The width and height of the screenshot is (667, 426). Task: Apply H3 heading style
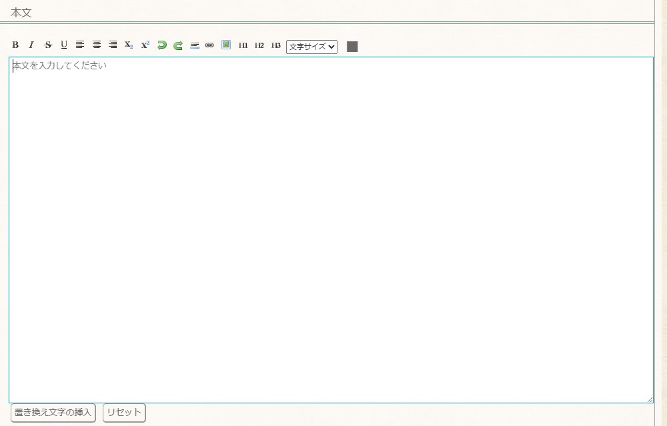(x=276, y=45)
